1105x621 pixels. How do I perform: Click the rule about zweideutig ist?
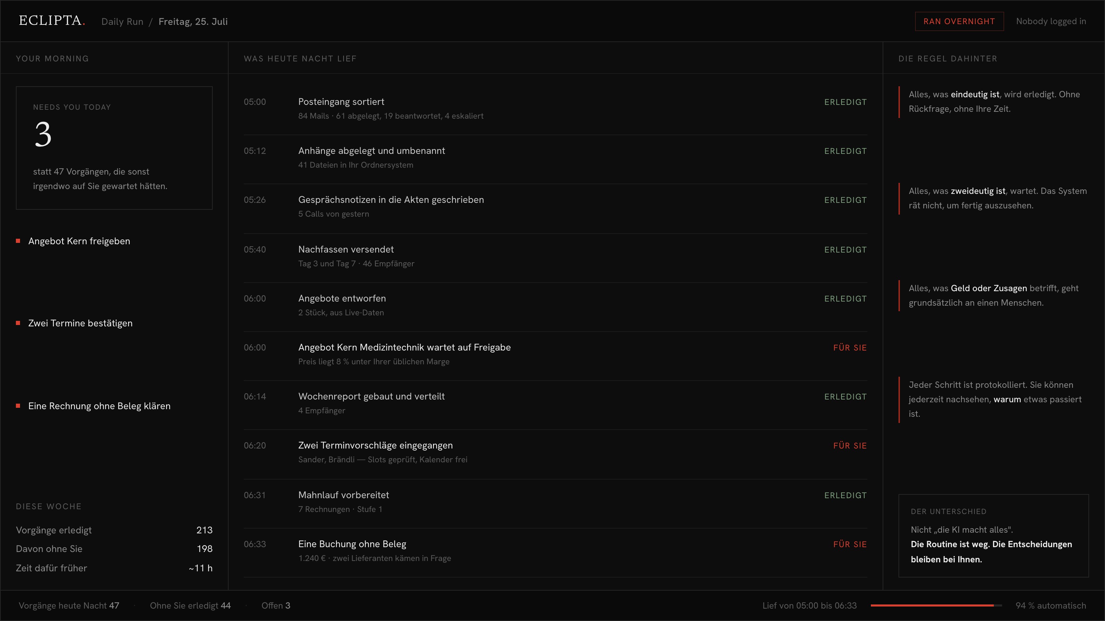pos(994,198)
